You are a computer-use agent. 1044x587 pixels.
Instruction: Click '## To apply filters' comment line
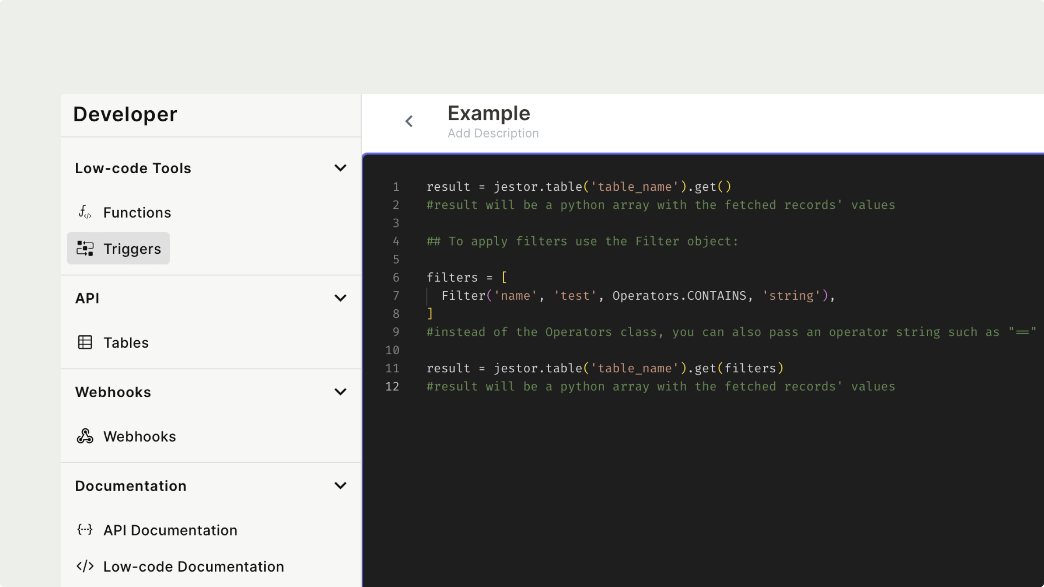[x=582, y=241]
